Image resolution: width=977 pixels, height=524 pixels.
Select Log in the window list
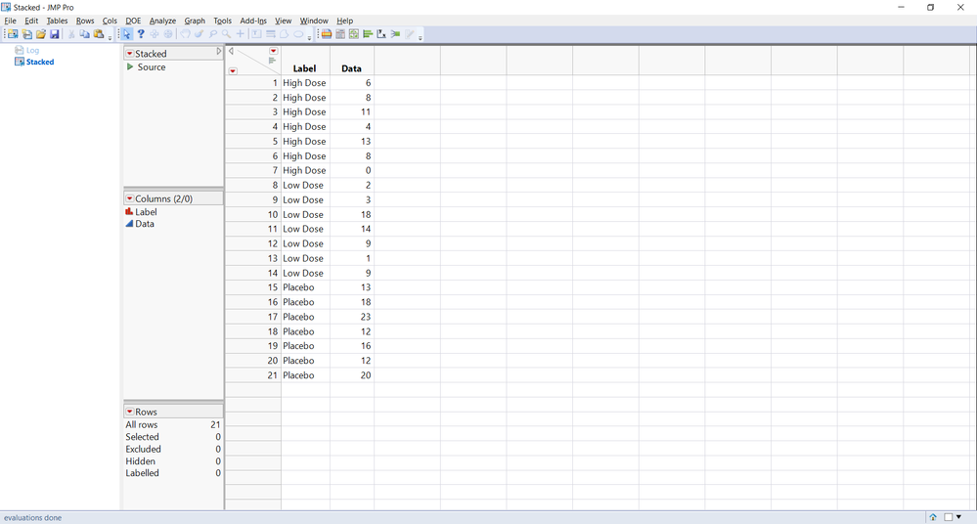32,51
